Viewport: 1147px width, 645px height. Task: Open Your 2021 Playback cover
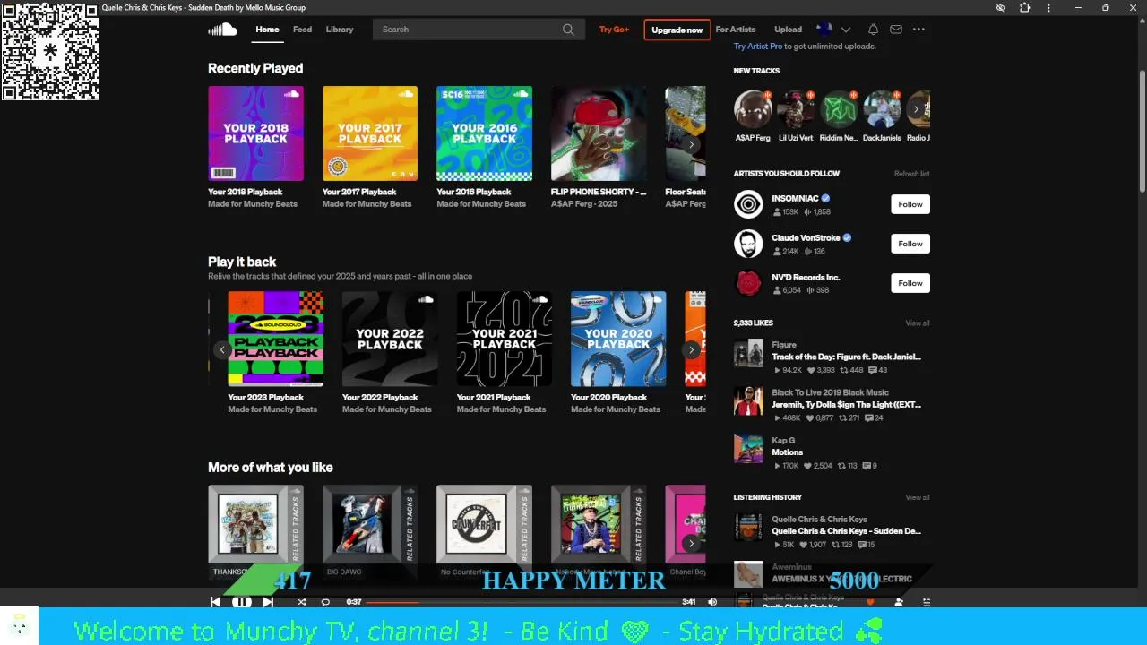pyautogui.click(x=505, y=339)
